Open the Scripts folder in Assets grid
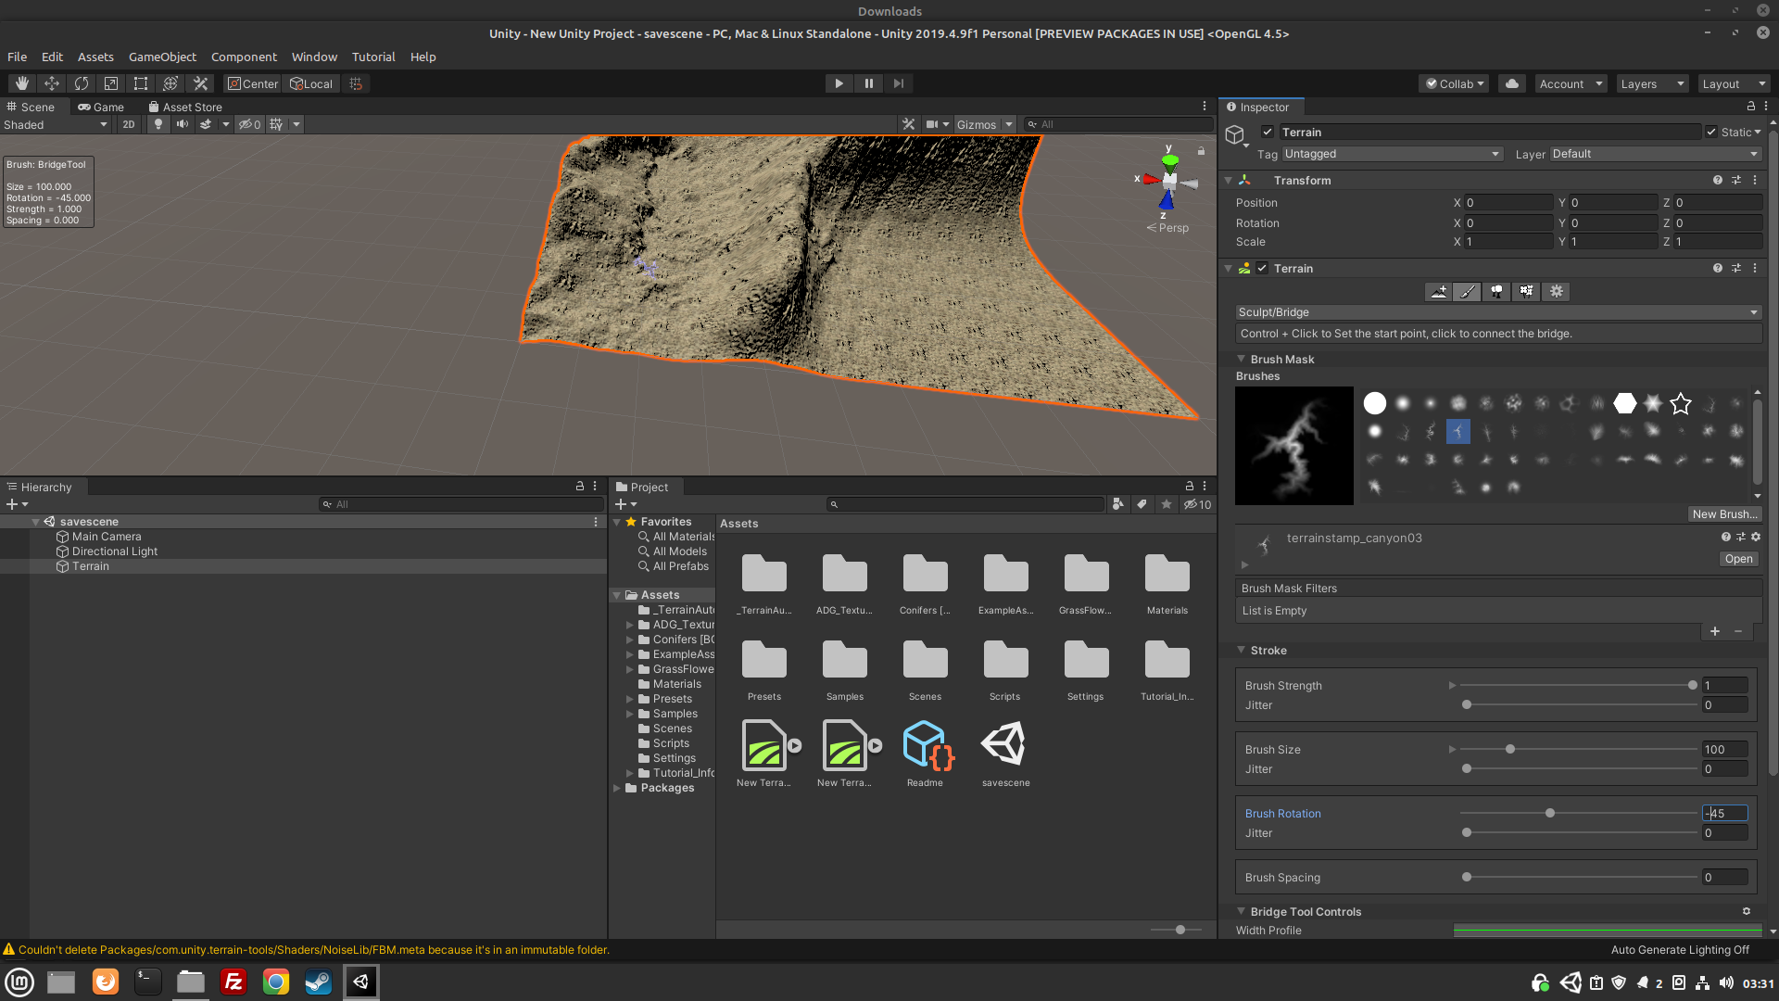The width and height of the screenshot is (1779, 1001). pyautogui.click(x=1005, y=660)
